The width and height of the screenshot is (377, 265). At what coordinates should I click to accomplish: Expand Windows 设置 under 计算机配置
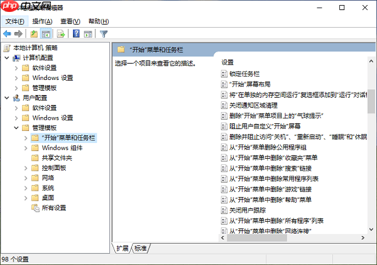click(x=16, y=78)
